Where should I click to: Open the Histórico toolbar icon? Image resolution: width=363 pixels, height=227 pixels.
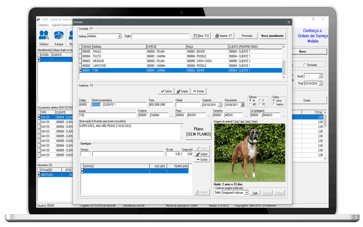[x=44, y=38]
